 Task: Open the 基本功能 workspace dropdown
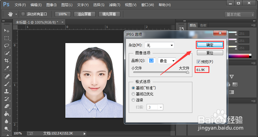tap(240, 14)
